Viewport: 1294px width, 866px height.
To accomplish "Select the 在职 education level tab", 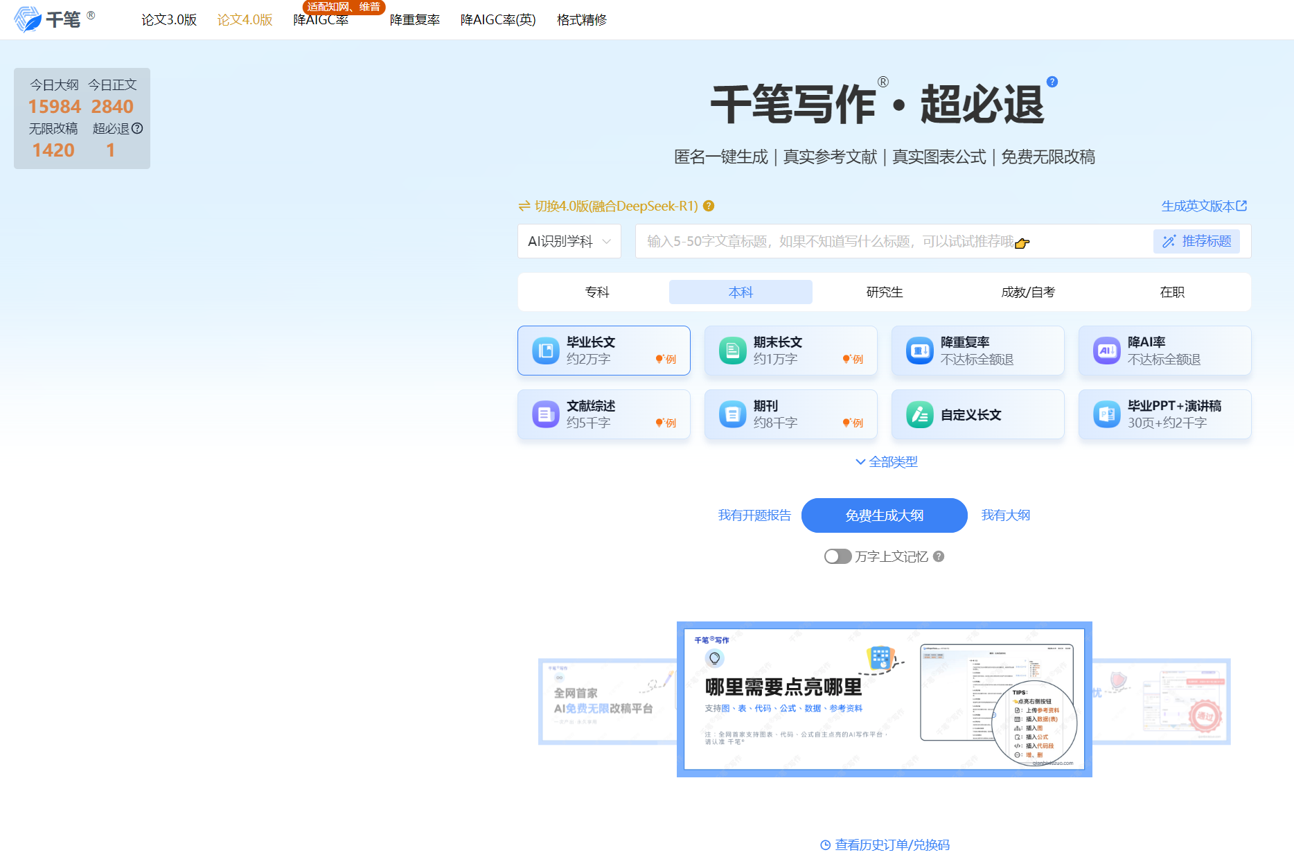I will pos(1172,292).
